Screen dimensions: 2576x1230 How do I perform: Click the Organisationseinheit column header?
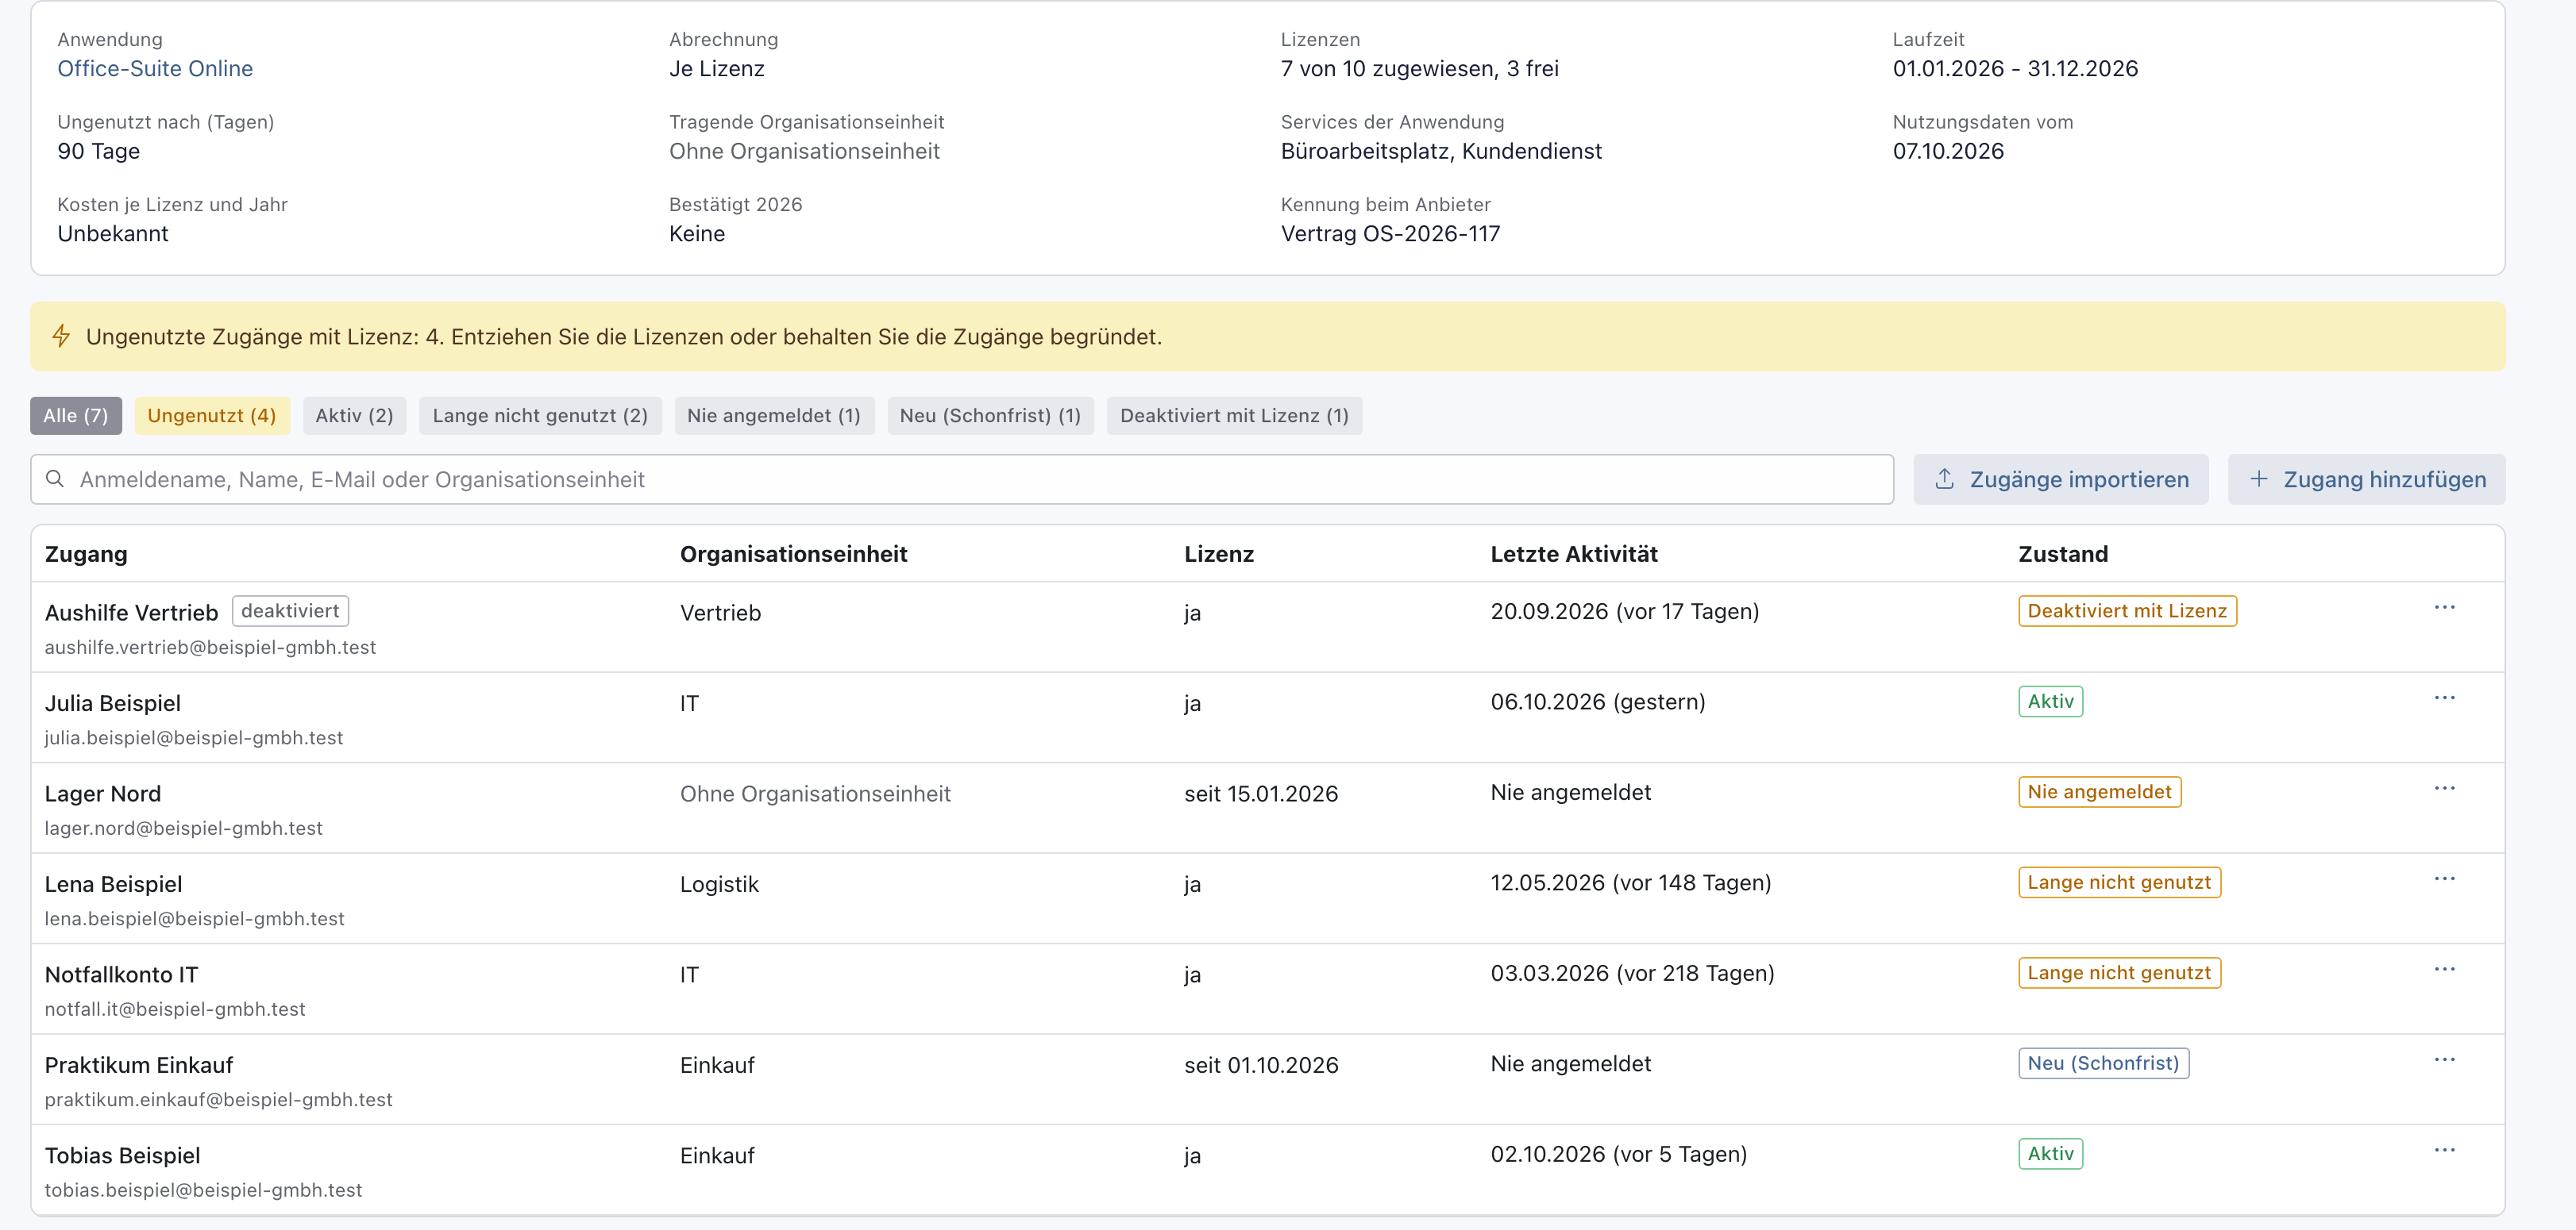click(793, 554)
